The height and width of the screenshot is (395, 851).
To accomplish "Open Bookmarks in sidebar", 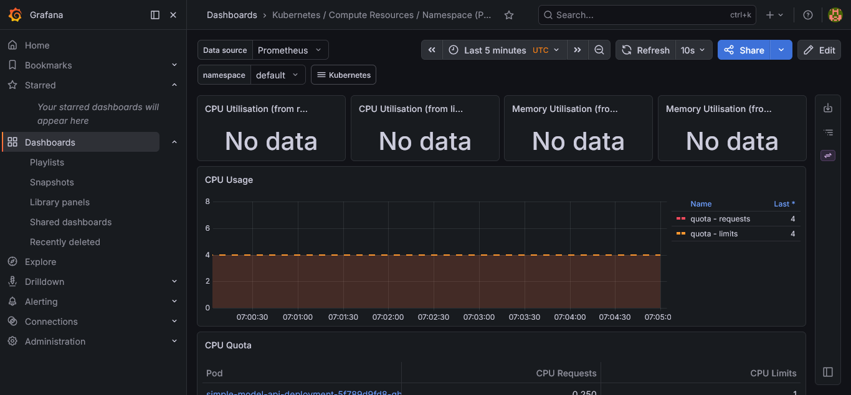I will [48, 65].
